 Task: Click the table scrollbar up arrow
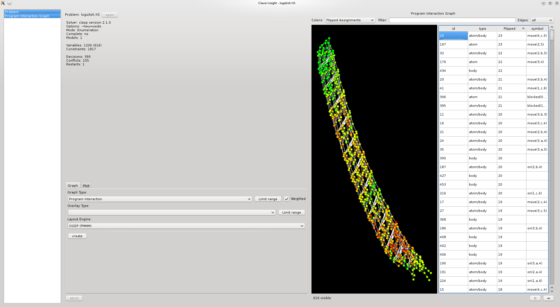point(552,27)
